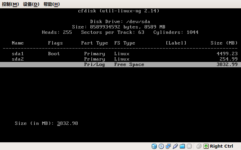The width and height of the screenshot is (241, 150).
Task: Click the Disk Drive: /dev/sda line
Action: pyautogui.click(x=120, y=21)
